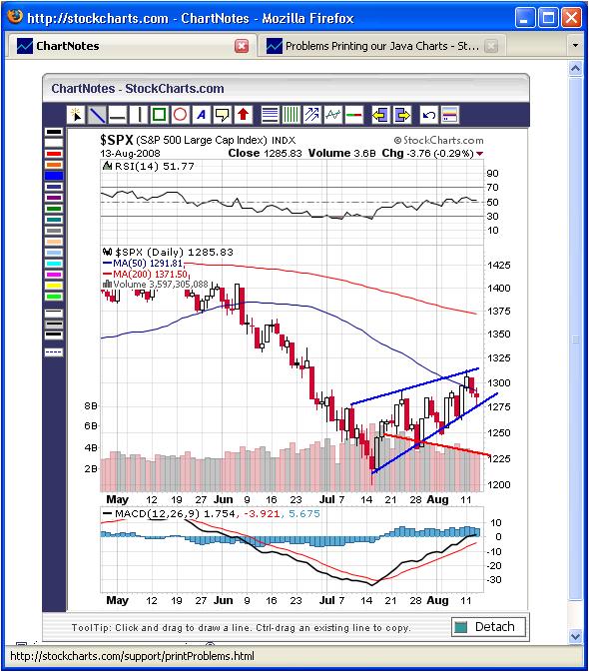The width and height of the screenshot is (589, 672).
Task: Switch to Problems Printing our Java Charts tab
Action: coord(382,46)
